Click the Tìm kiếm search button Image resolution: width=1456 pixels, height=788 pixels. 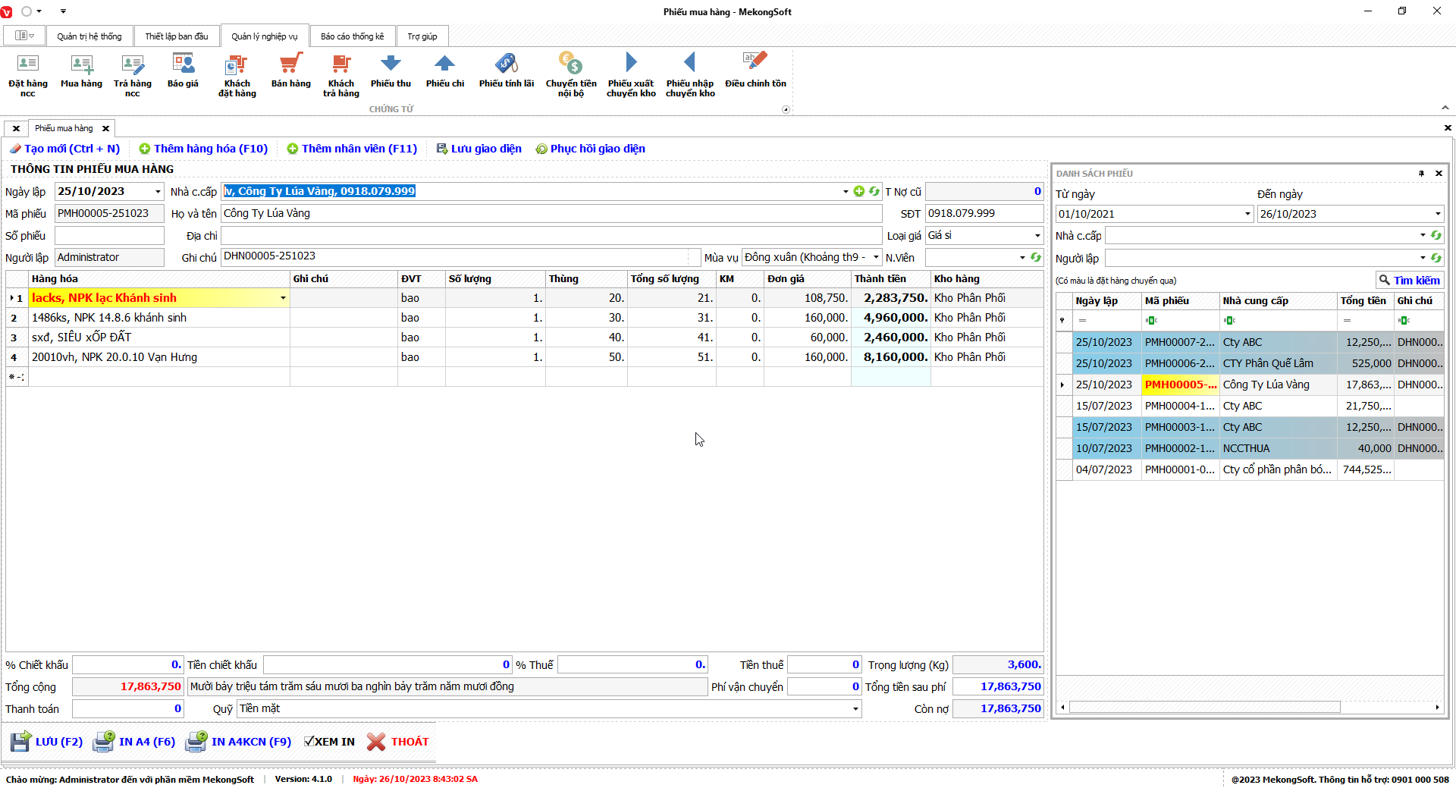tap(1409, 281)
